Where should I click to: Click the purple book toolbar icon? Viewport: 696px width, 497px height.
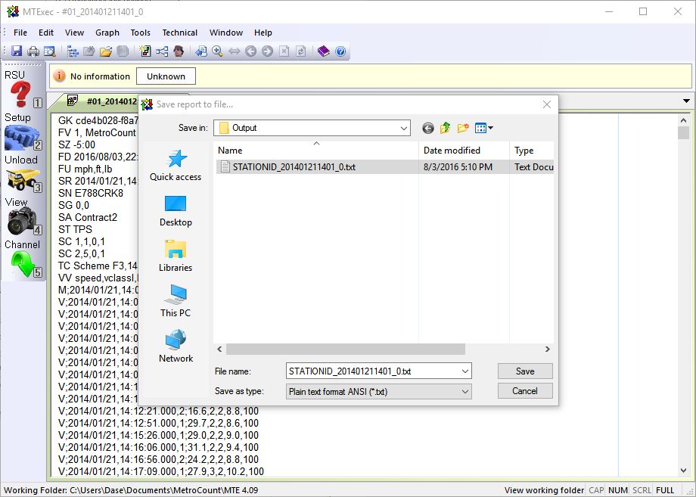click(x=324, y=51)
